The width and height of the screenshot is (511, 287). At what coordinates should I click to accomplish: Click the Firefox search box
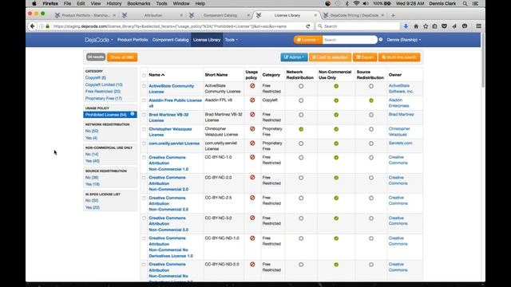358,26
